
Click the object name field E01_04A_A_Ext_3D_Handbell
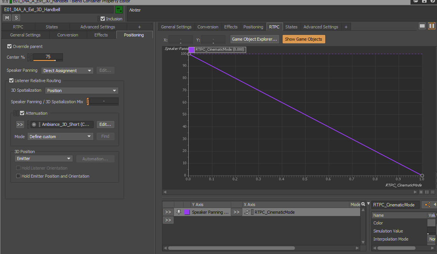[59, 10]
